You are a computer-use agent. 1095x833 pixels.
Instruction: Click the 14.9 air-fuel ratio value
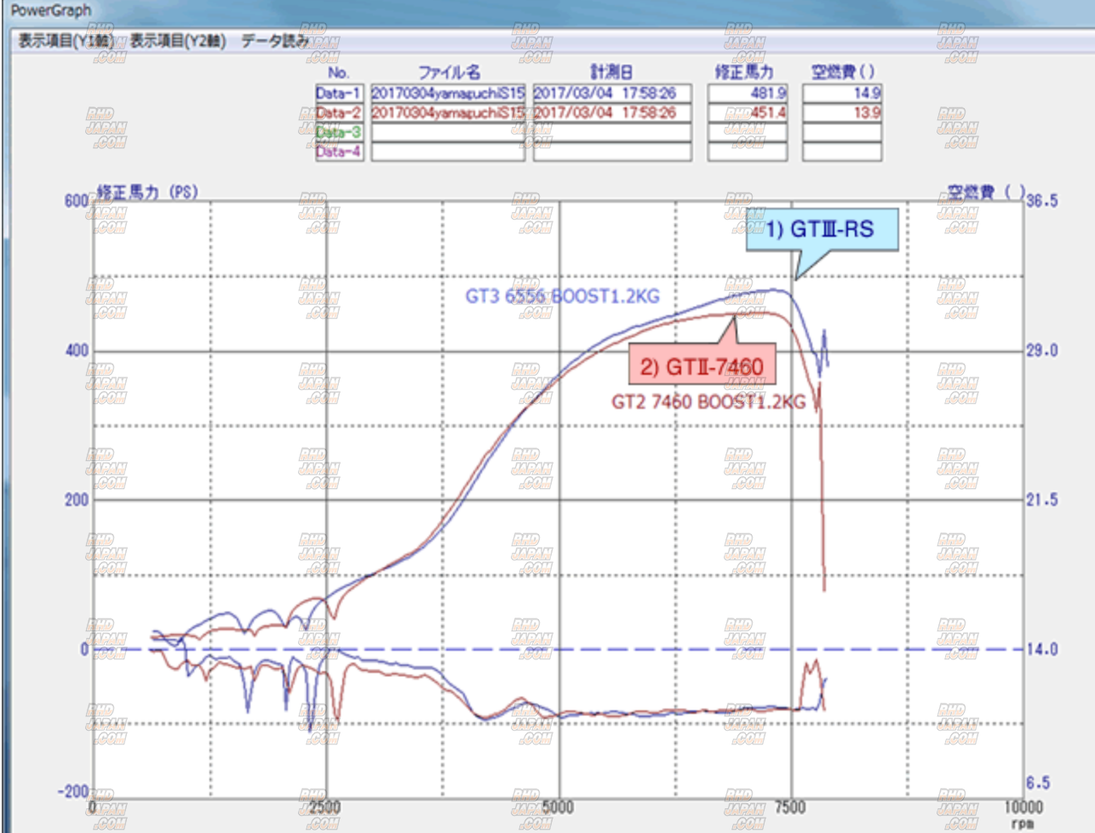click(x=842, y=93)
